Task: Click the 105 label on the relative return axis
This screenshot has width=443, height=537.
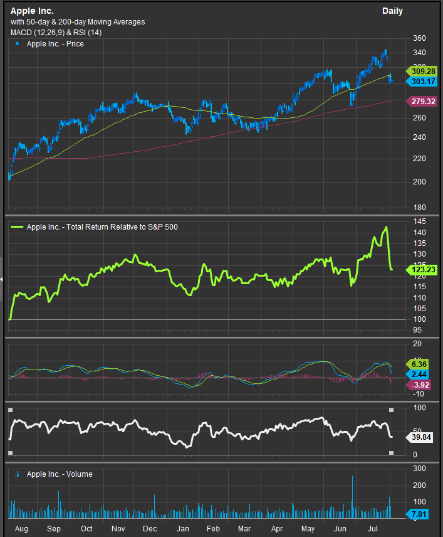Action: click(419, 309)
